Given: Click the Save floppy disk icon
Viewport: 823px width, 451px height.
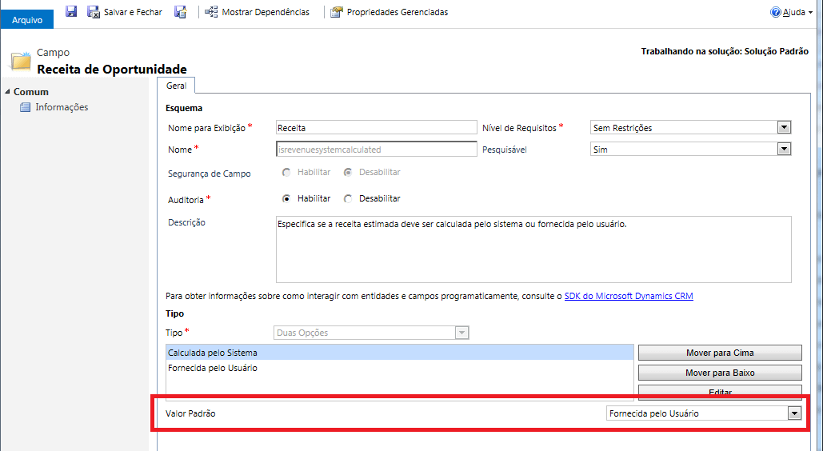Looking at the screenshot, I should (x=71, y=12).
